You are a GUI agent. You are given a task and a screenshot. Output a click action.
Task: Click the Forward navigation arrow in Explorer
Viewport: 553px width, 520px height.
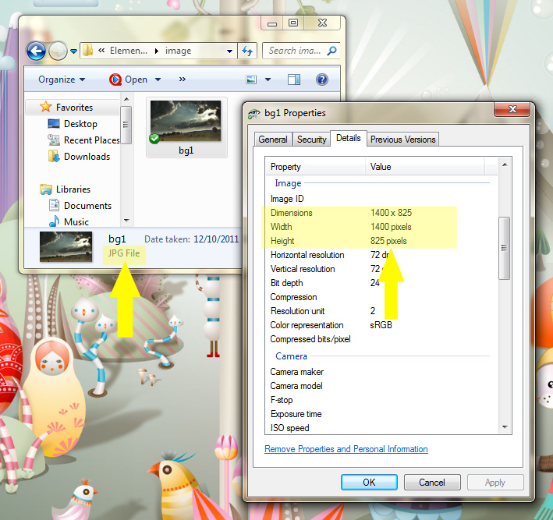pyautogui.click(x=58, y=51)
